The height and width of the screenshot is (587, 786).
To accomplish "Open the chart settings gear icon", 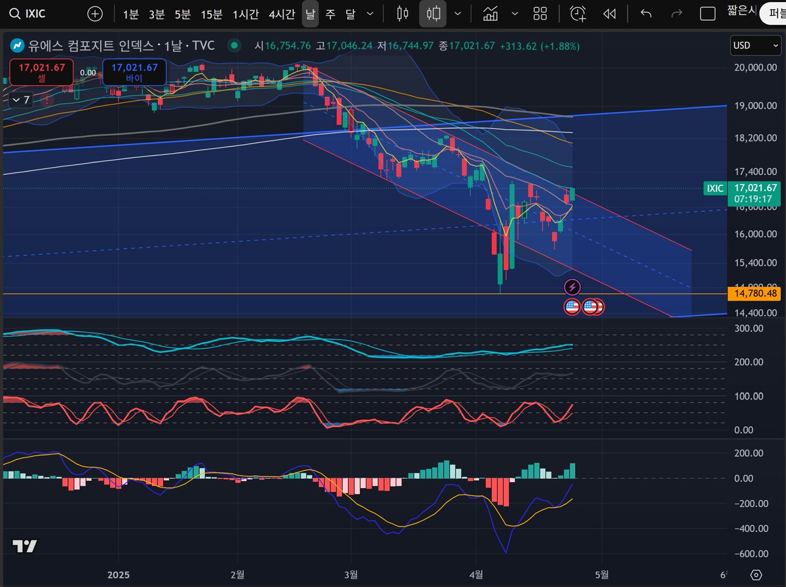I will pyautogui.click(x=757, y=575).
